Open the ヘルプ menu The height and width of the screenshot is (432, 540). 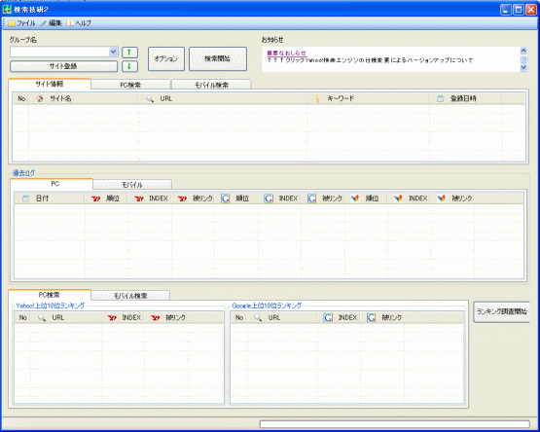pyautogui.click(x=79, y=23)
